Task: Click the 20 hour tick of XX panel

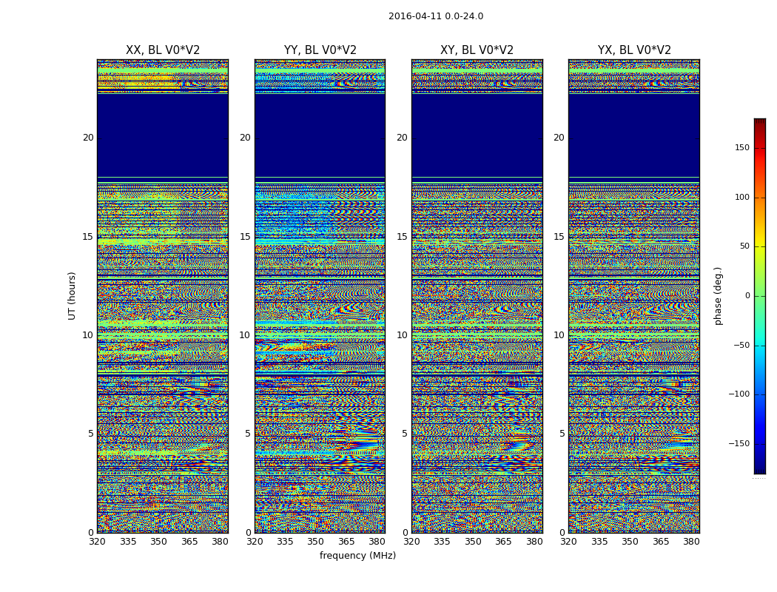Action: click(x=88, y=138)
